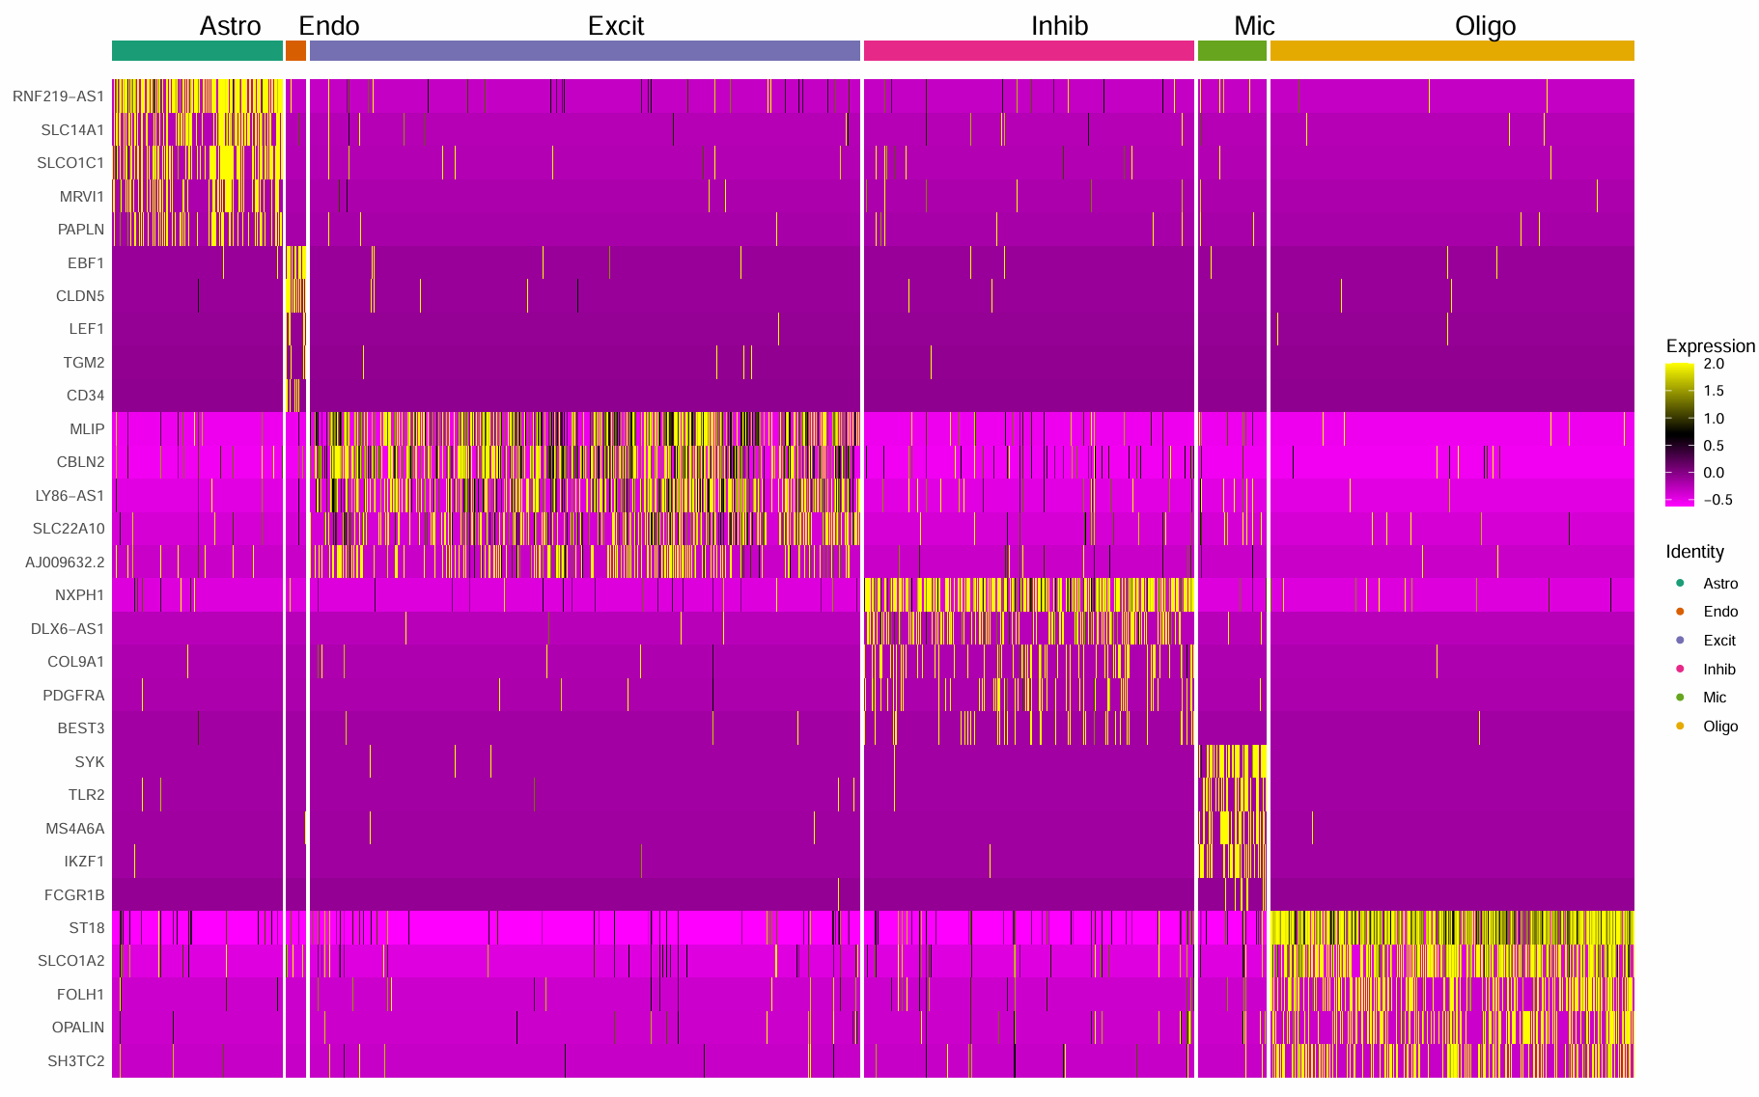Select the purple Excit identity bar

(584, 51)
